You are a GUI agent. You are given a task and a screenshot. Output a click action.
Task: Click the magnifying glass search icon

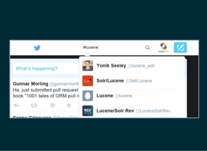point(147,47)
